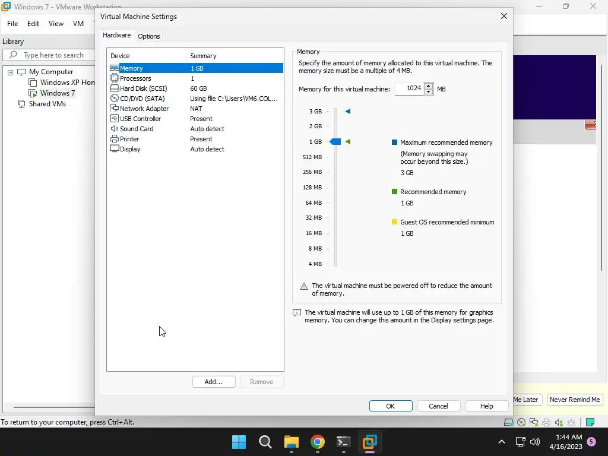Select the Printer device icon
Image resolution: width=608 pixels, height=456 pixels.
[x=115, y=138]
